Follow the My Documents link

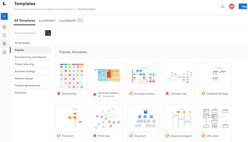pyautogui.click(x=86, y=9)
